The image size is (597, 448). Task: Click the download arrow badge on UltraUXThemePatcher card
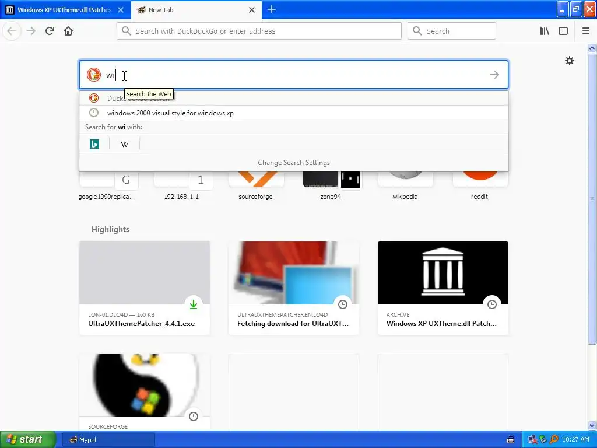194,304
